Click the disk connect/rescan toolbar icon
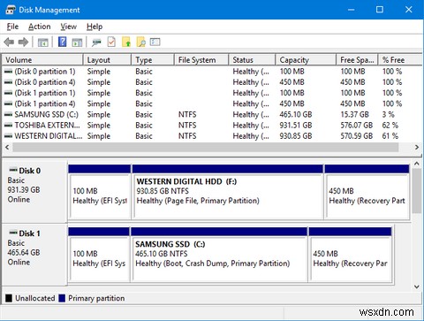 pyautogui.click(x=96, y=42)
